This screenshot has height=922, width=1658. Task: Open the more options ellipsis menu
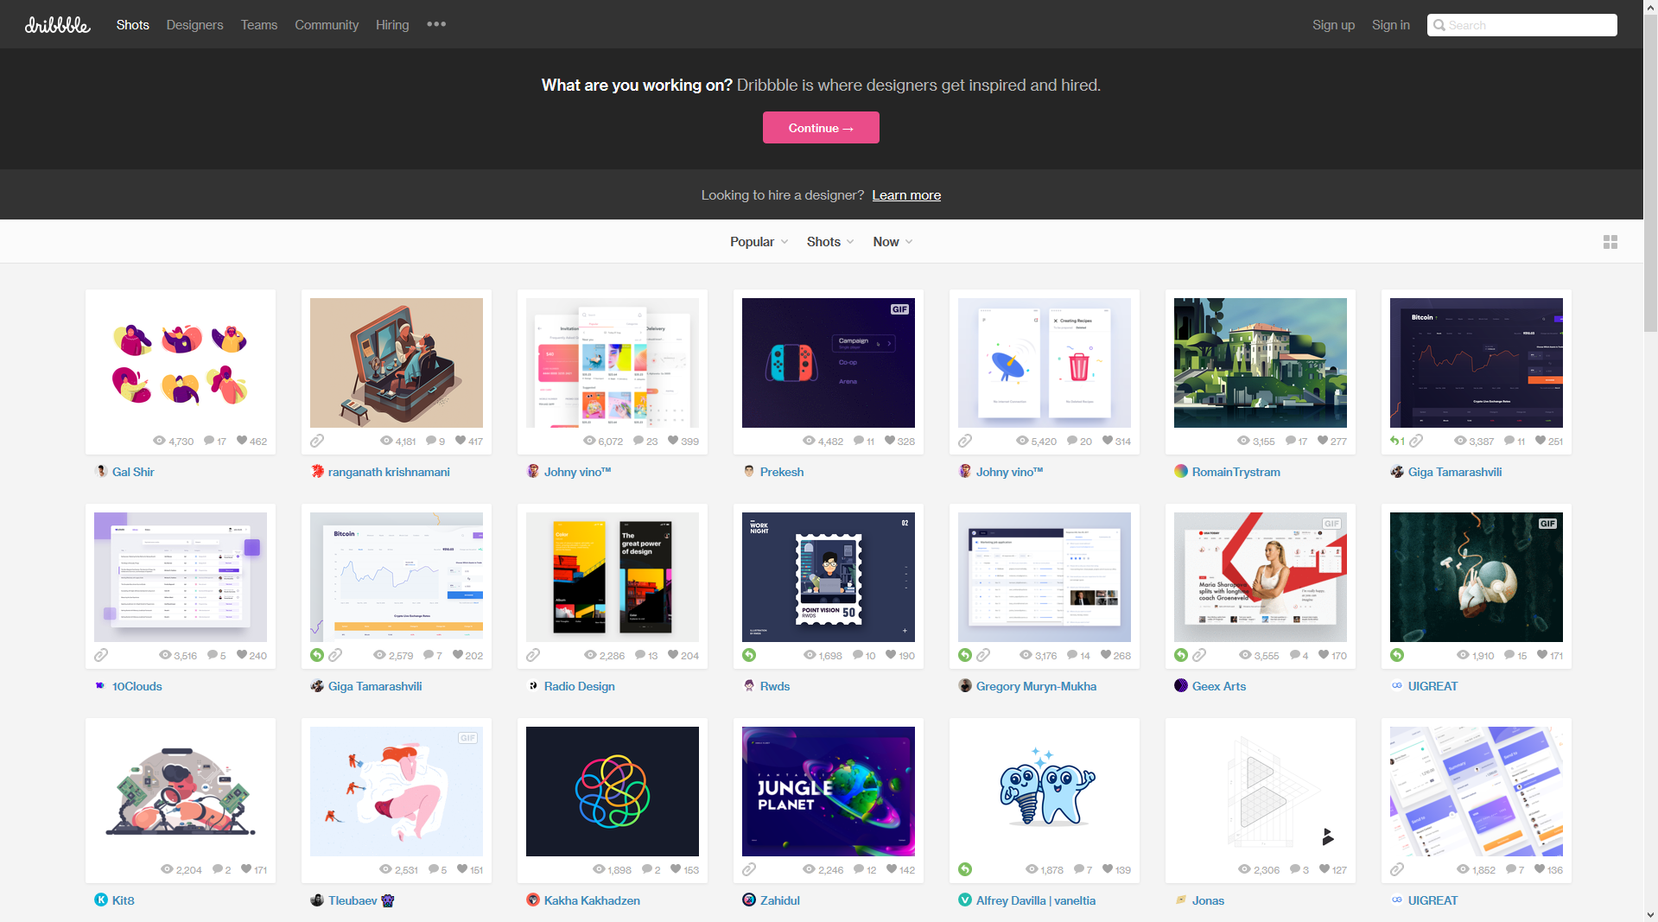[436, 24]
